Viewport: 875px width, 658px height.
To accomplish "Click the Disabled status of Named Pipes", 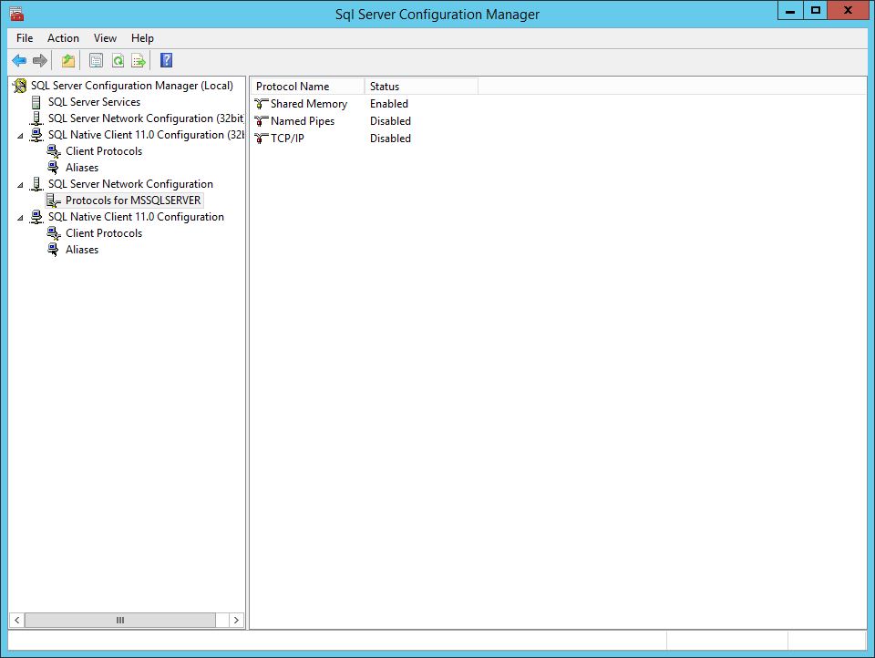I will point(390,121).
